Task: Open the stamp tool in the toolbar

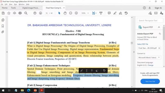Action: coord(126,13)
